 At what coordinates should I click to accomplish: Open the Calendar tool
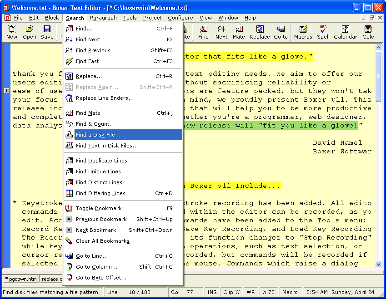tap(346, 32)
